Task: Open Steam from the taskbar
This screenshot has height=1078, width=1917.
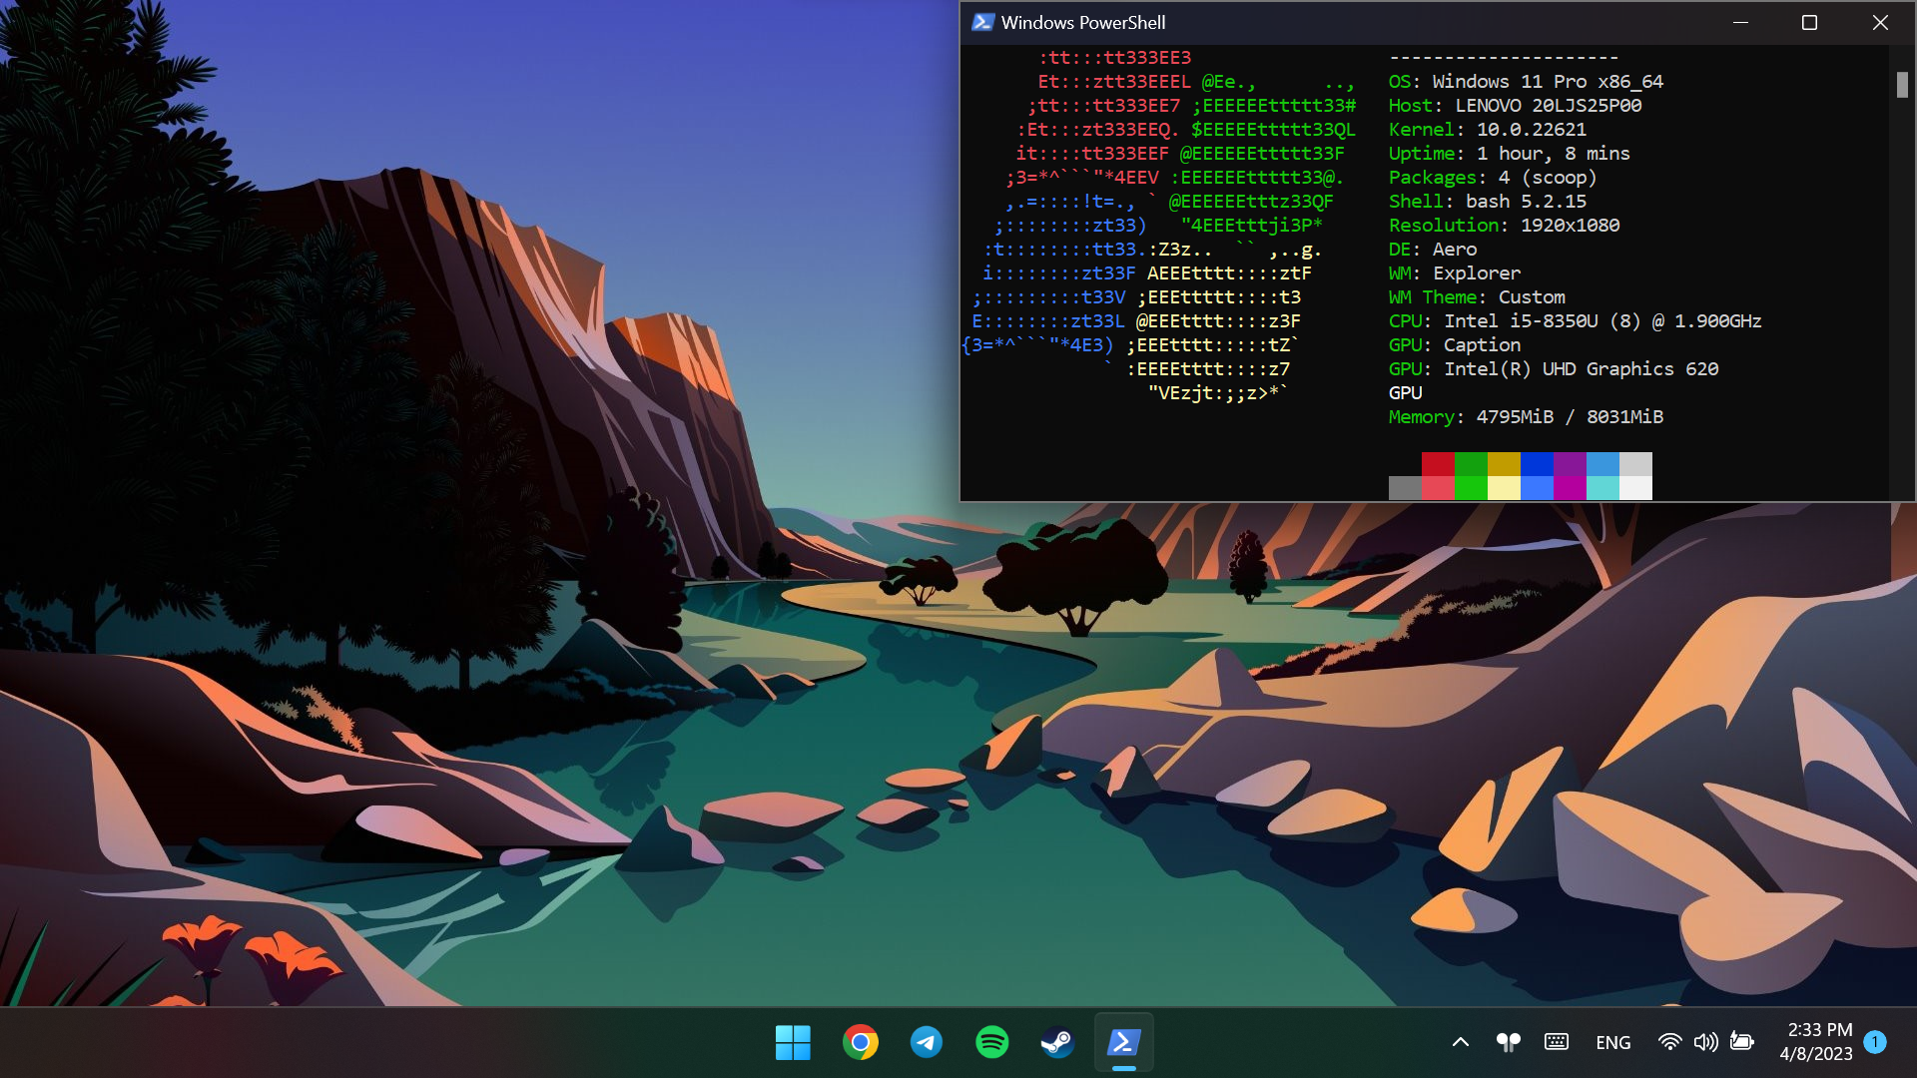Action: (1057, 1042)
